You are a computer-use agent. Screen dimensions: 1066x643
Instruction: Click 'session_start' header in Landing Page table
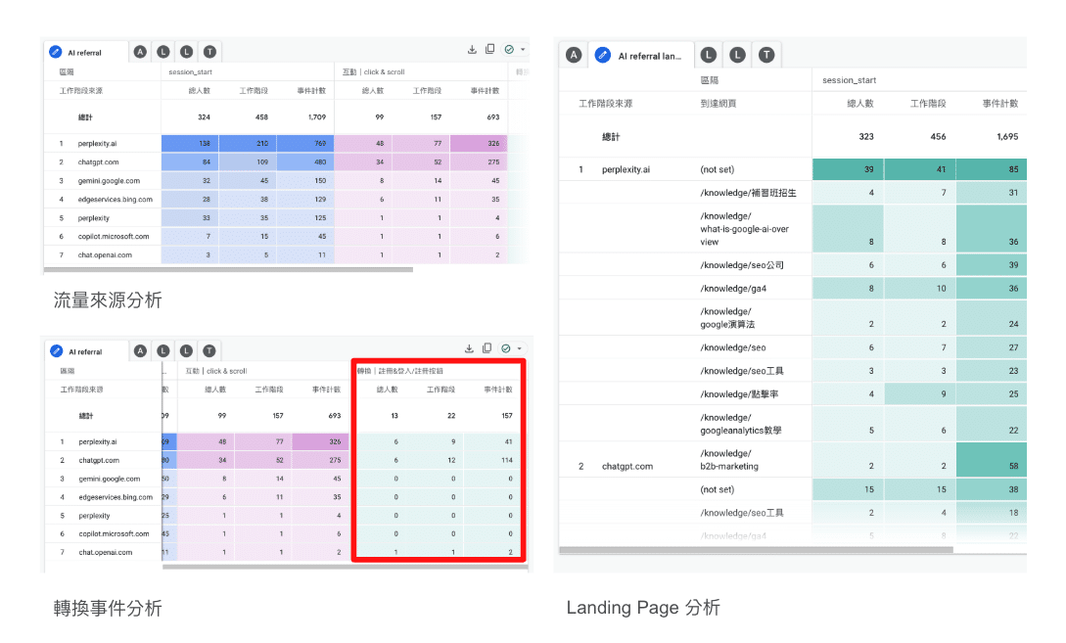pos(849,80)
